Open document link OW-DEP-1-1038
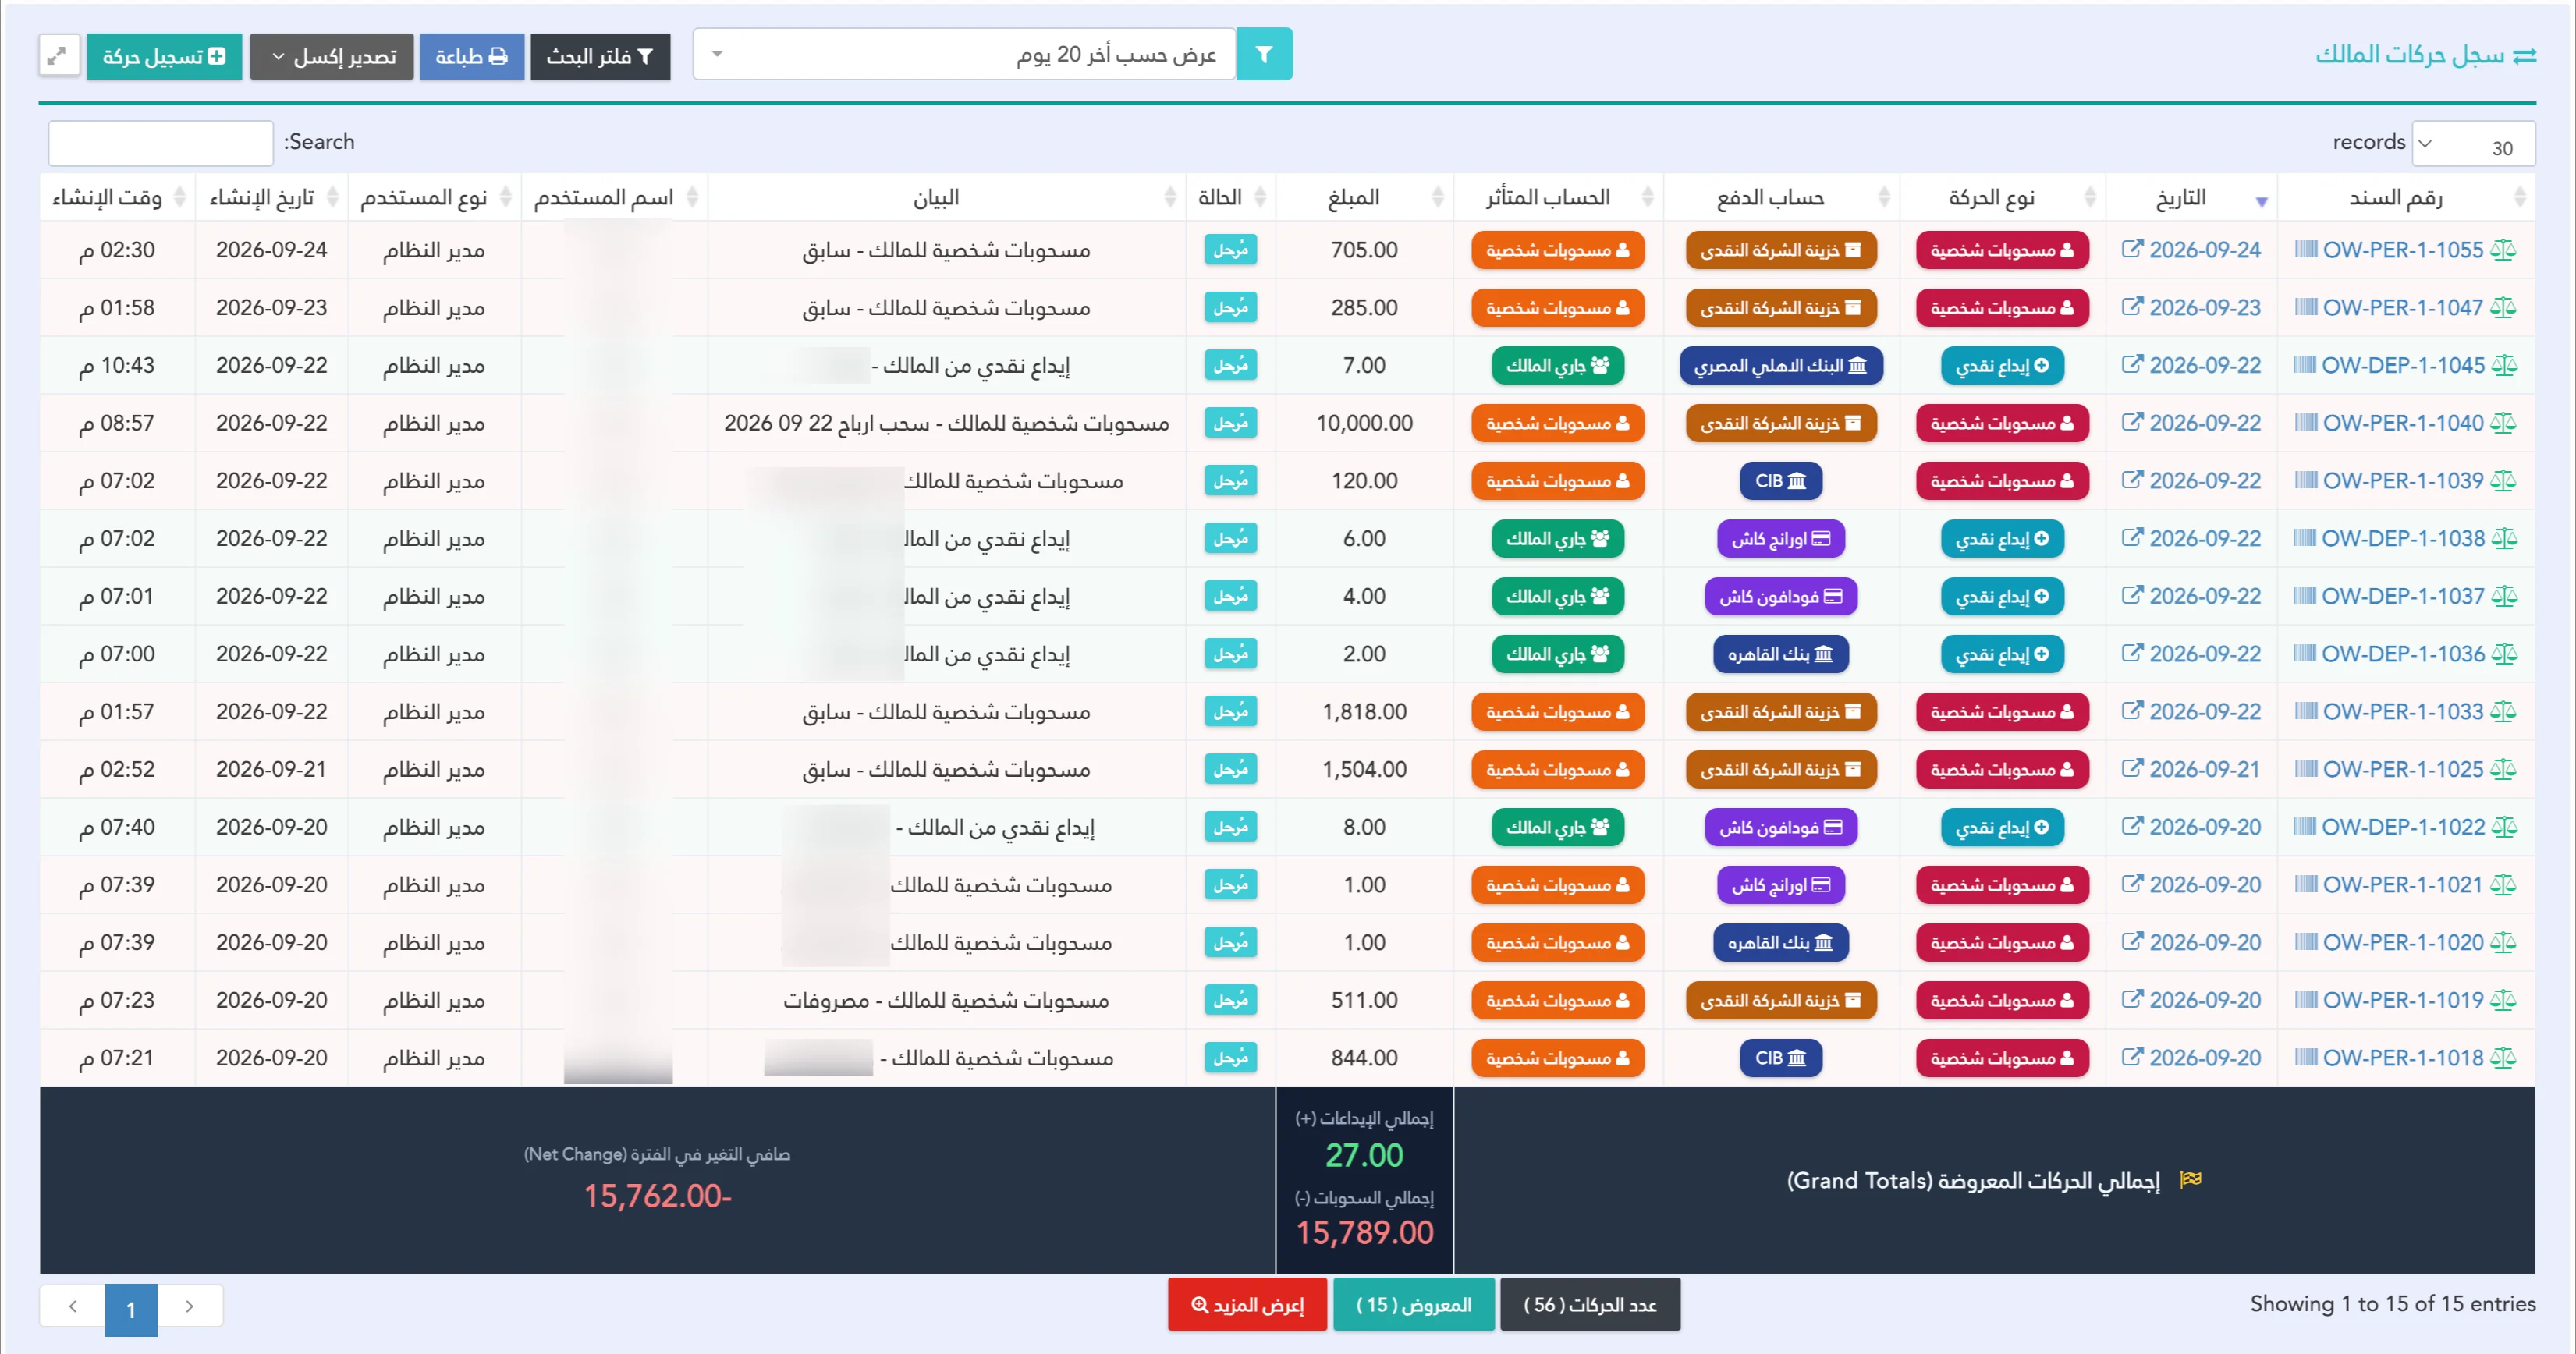2576x1354 pixels. [2403, 539]
